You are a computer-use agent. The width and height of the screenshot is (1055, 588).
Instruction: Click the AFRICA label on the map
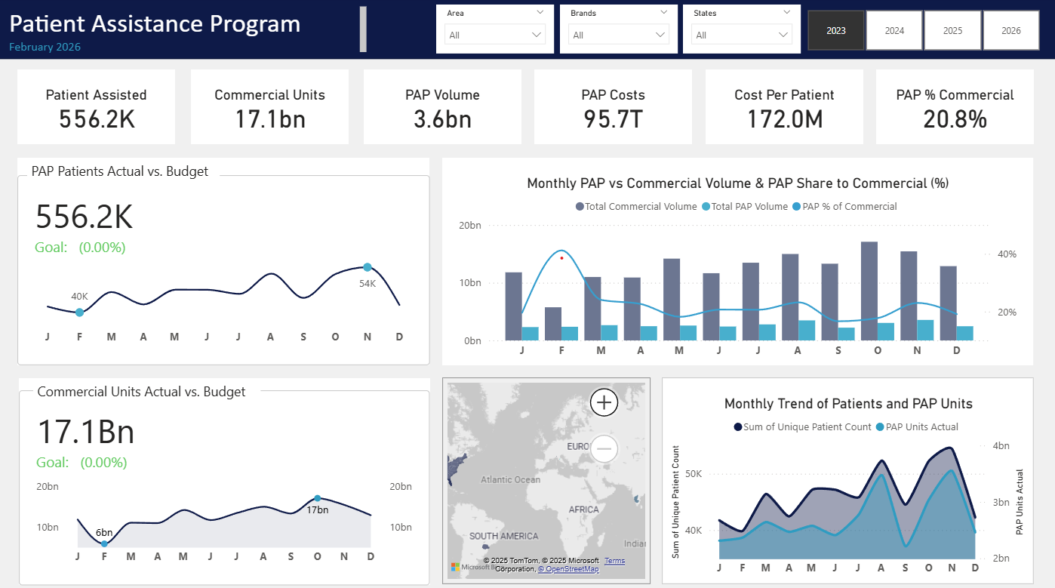(x=584, y=509)
